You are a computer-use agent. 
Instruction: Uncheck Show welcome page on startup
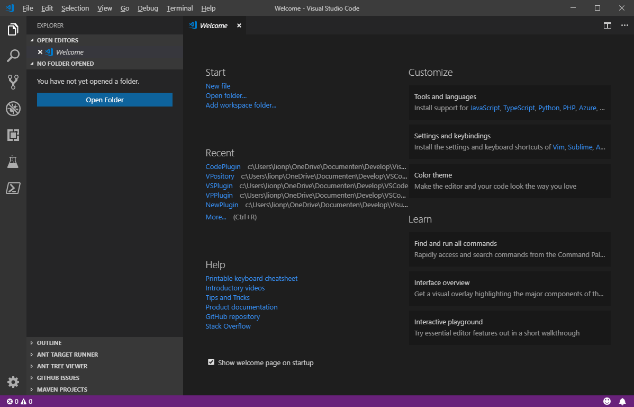211,362
